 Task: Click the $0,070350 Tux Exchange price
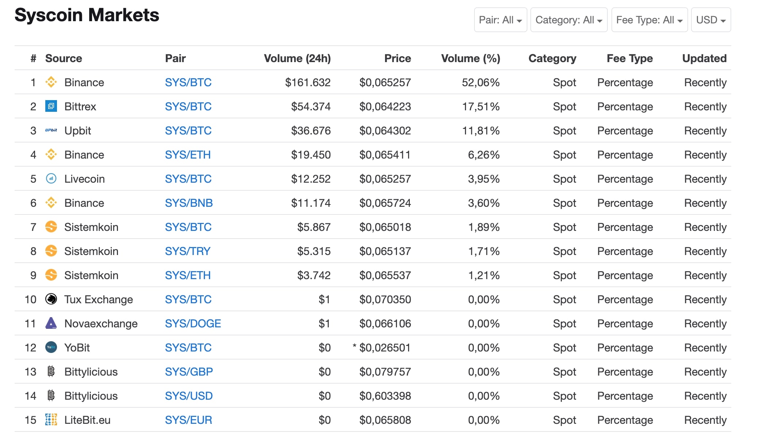pos(385,300)
